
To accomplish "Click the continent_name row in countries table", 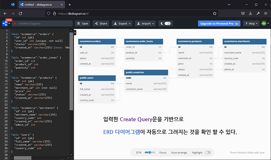I will click(146, 89).
